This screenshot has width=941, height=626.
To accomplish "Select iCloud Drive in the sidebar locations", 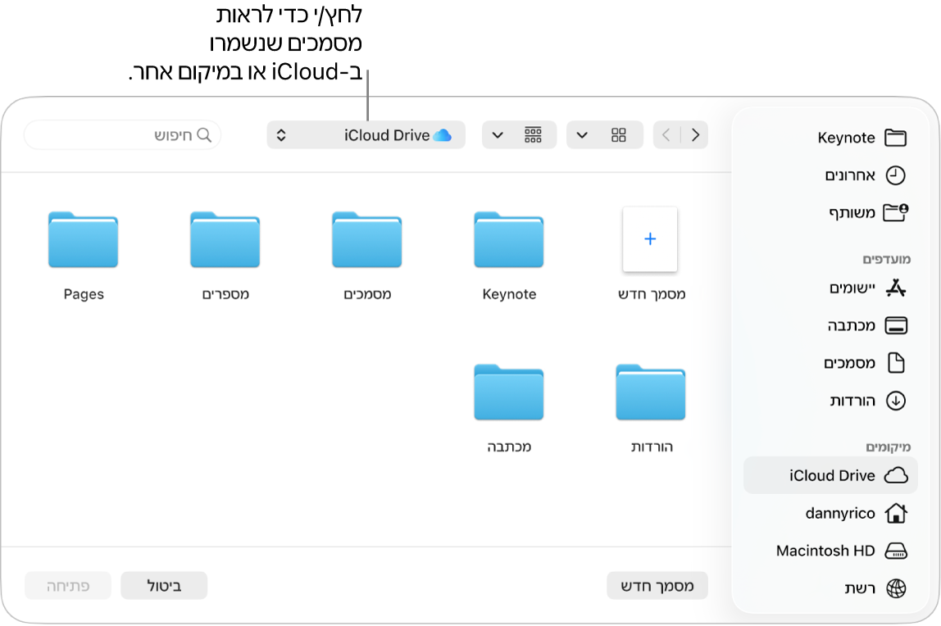I will tap(830, 475).
